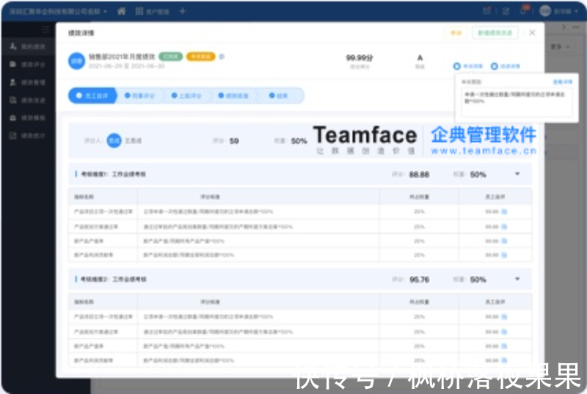Image resolution: width=587 pixels, height=394 pixels.
Task: Toggle the sidebar collapse hamburger icon
Action: point(45,29)
